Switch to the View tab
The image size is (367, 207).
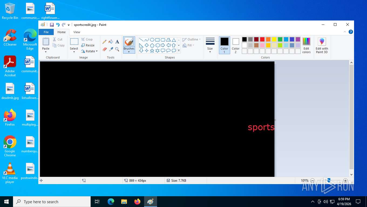point(77,32)
